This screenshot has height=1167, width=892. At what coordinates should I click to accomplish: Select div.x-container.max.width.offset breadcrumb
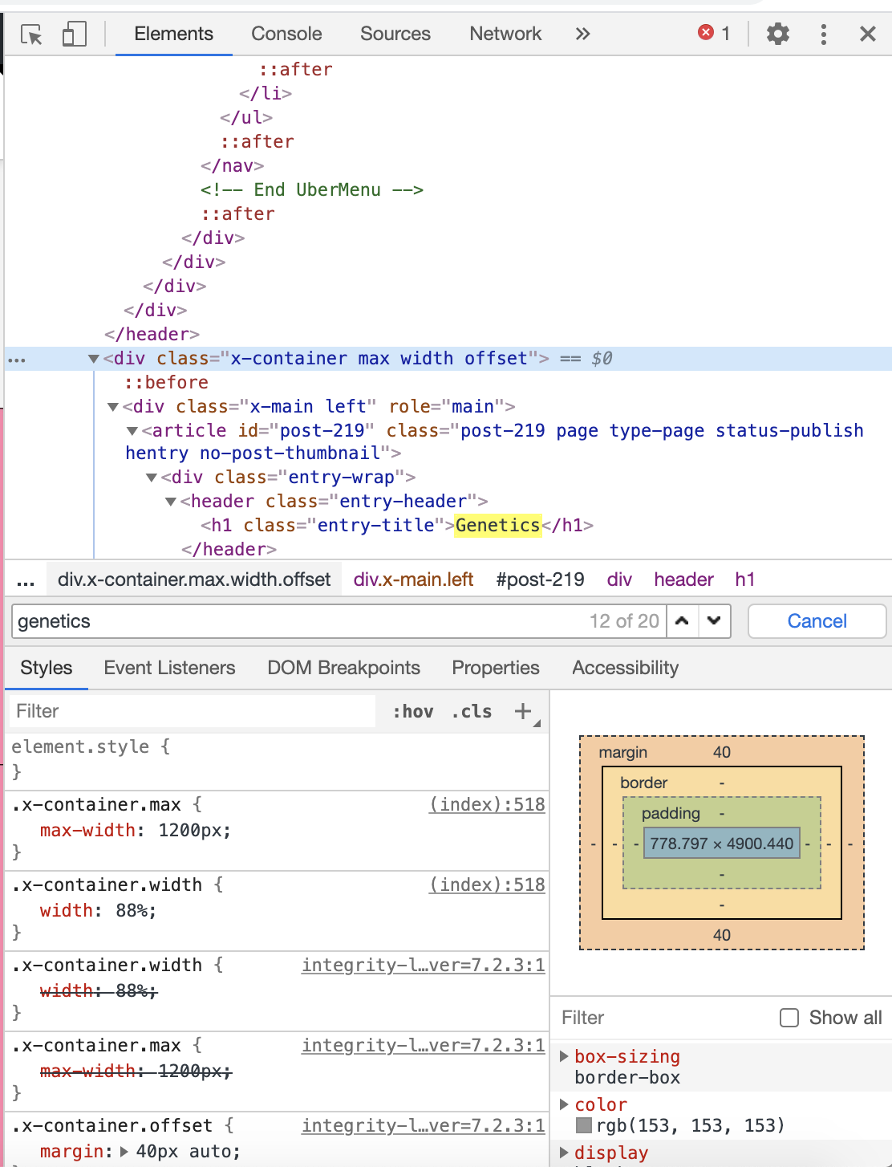[194, 579]
